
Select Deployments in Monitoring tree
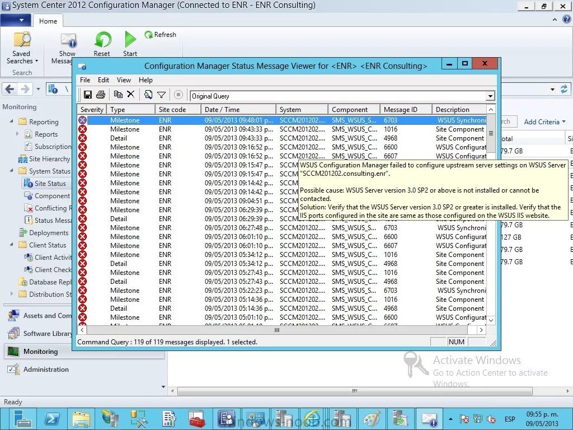tap(44, 233)
